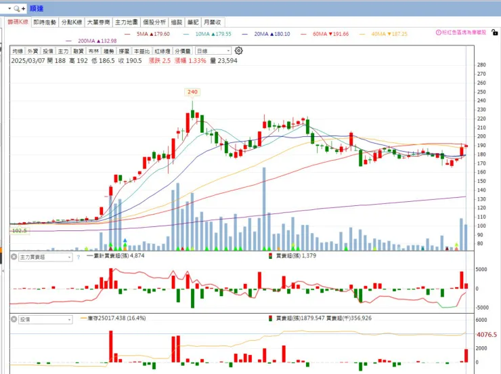Open the 分點K線 tab
Image resolution: width=501 pixels, height=374 pixels.
[72, 22]
